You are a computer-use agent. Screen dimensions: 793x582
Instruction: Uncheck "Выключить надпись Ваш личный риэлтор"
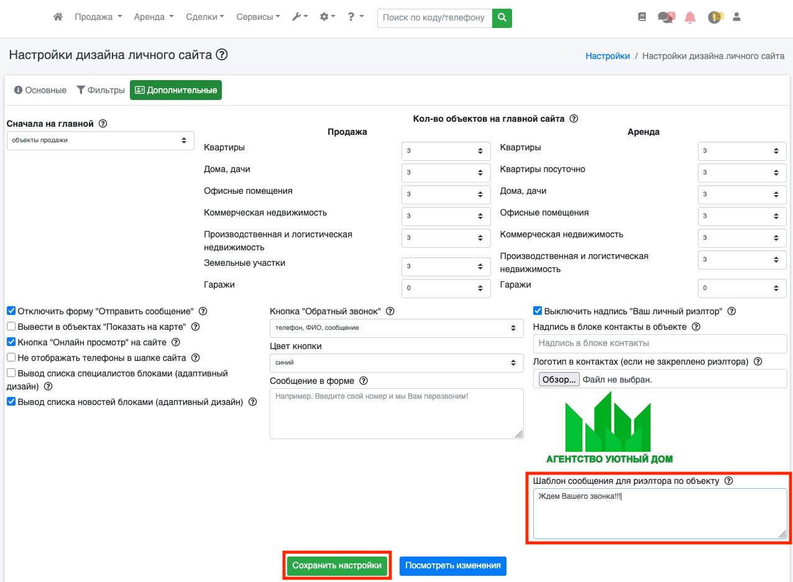pyautogui.click(x=538, y=311)
